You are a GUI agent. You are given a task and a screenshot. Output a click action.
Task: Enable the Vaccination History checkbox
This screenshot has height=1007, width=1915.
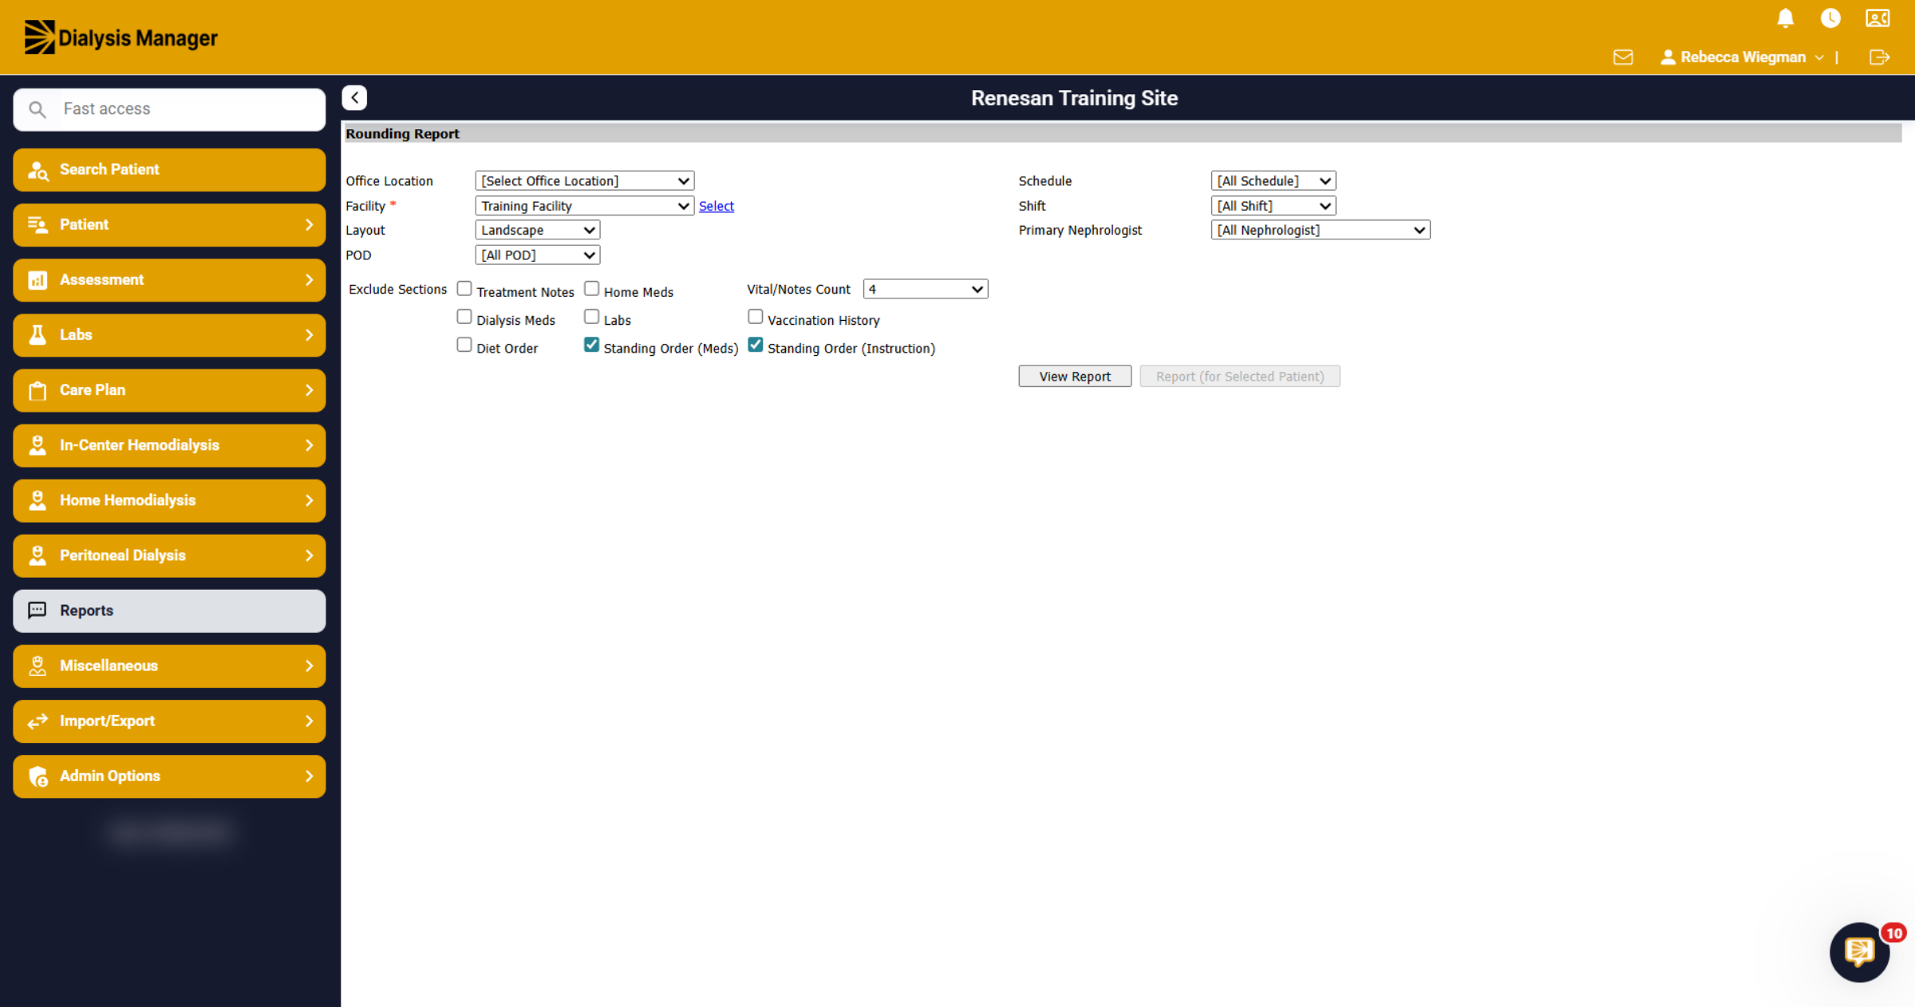tap(756, 317)
